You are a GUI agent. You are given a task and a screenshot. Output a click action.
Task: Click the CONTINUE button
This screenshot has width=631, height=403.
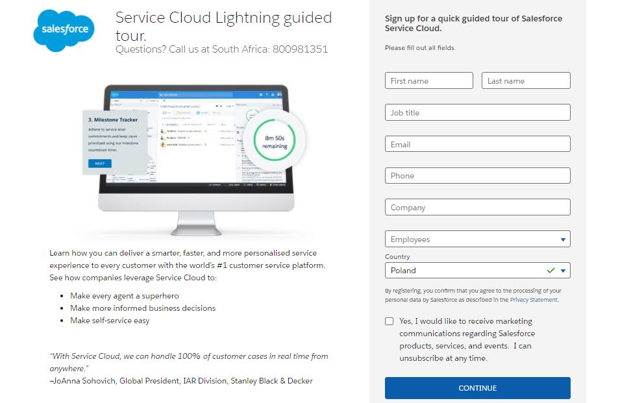477,387
